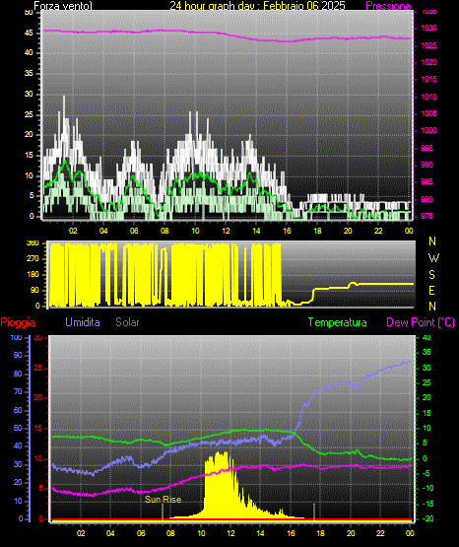This screenshot has height=547, width=459.
Task: Click the E compass direction label
Action: coord(431,290)
